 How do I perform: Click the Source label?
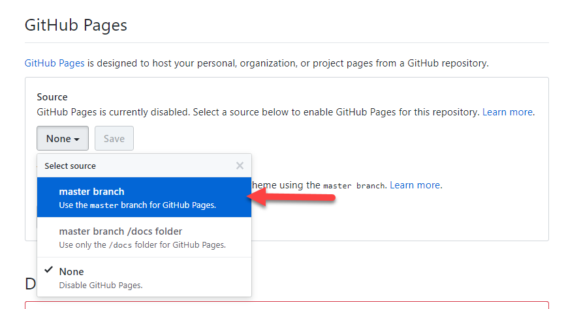coord(52,97)
